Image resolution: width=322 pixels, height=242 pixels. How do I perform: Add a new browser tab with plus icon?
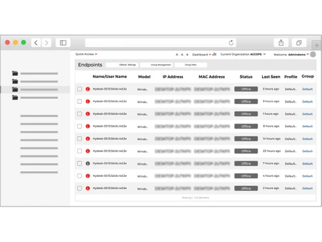click(x=317, y=45)
